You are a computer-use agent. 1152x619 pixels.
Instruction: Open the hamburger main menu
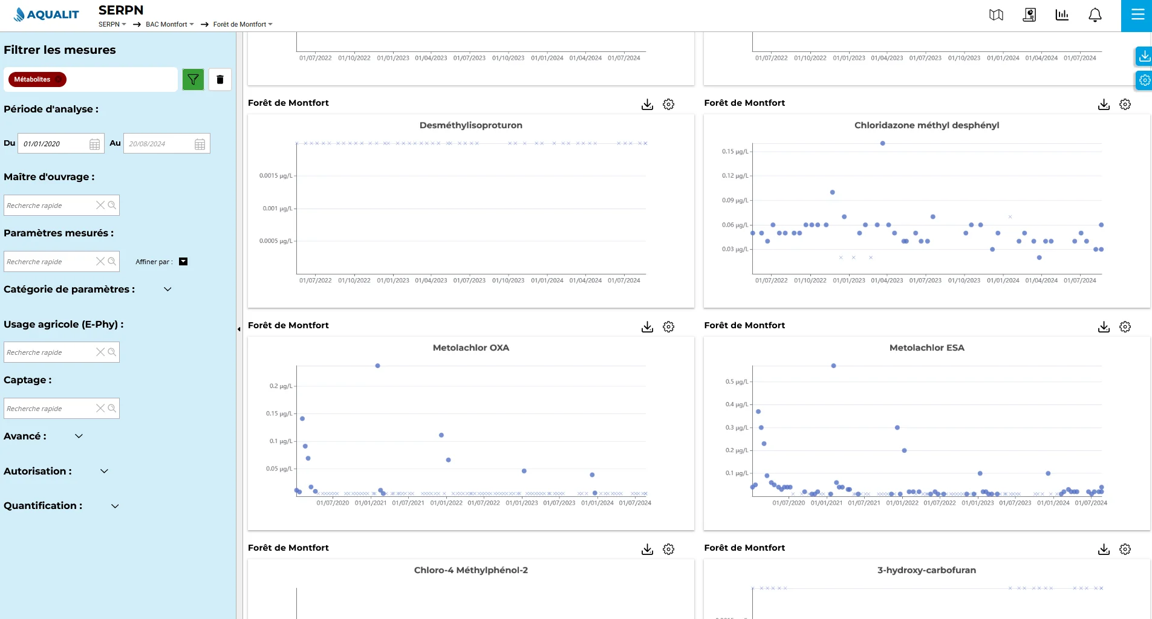coord(1137,15)
